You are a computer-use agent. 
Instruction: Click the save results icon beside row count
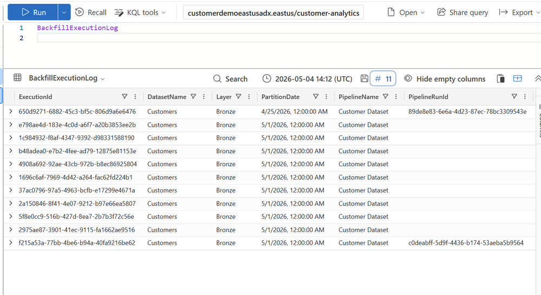point(364,78)
